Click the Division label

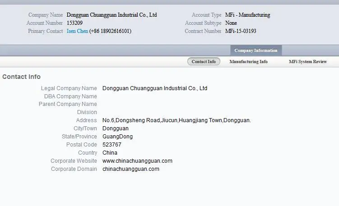[87, 112]
